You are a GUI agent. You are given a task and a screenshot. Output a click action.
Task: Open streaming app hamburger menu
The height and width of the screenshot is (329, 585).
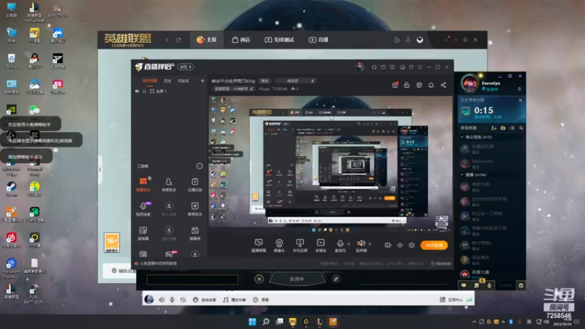[x=420, y=67]
